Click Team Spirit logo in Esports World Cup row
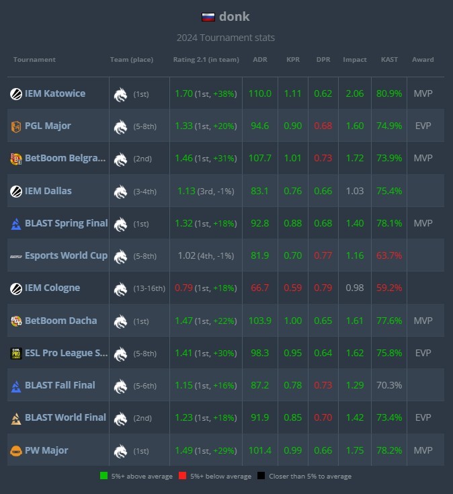The height and width of the screenshot is (494, 453). (x=120, y=257)
